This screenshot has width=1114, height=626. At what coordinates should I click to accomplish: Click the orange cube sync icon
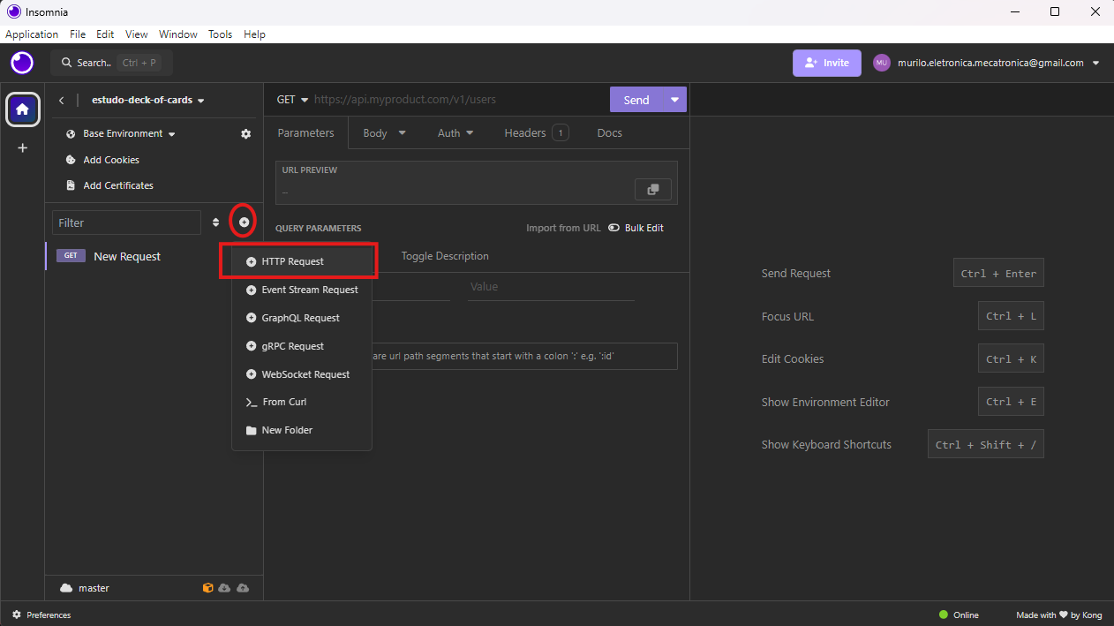click(x=207, y=588)
